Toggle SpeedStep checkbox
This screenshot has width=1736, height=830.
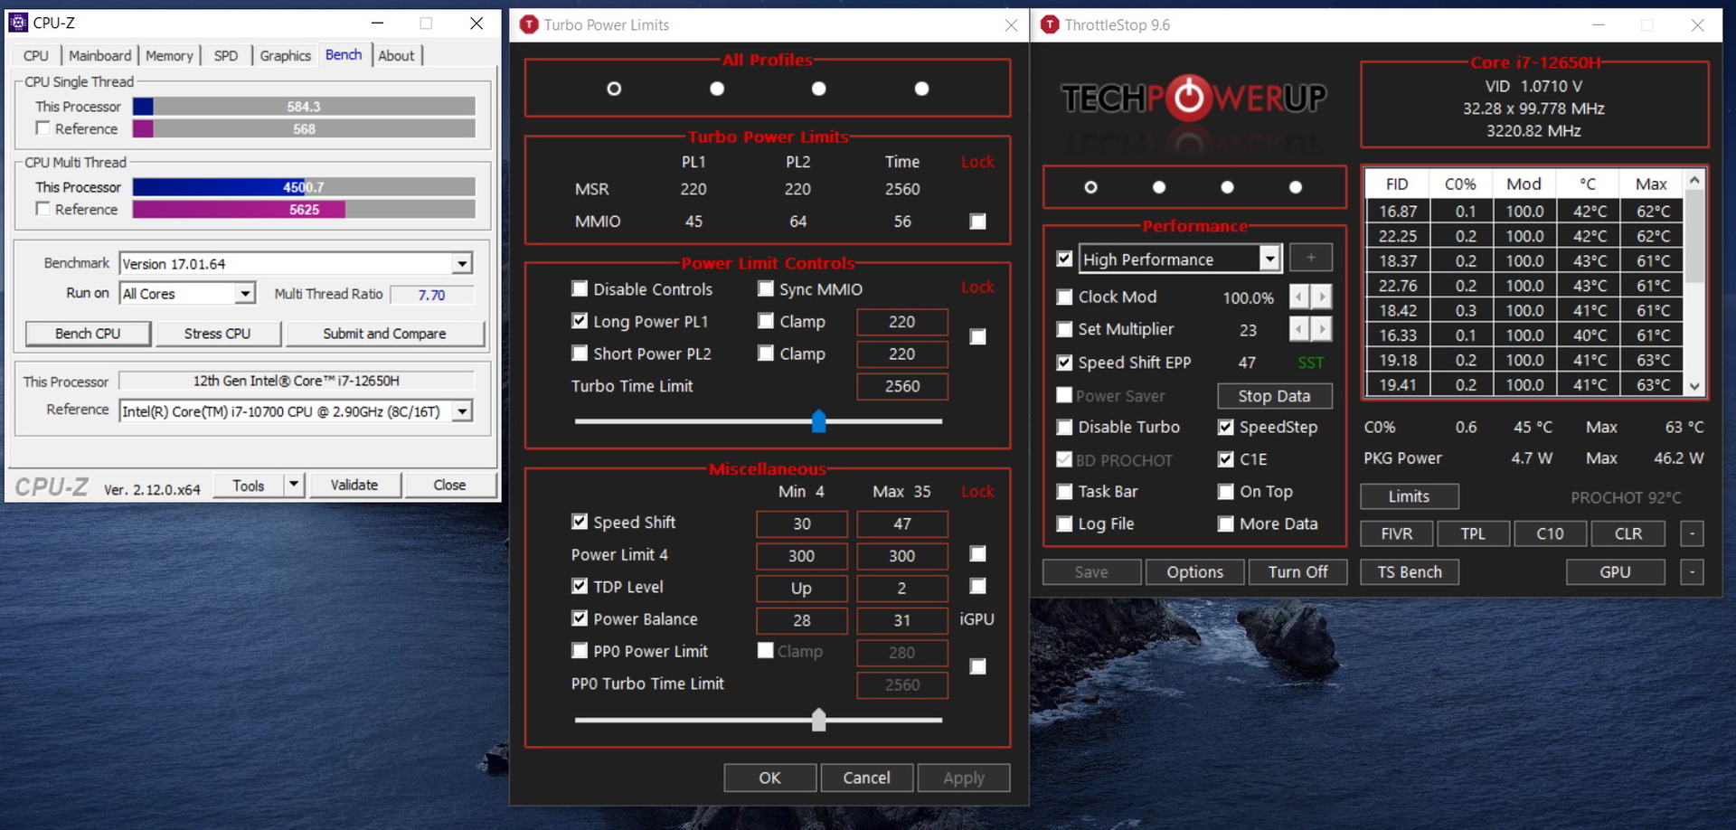pyautogui.click(x=1226, y=427)
